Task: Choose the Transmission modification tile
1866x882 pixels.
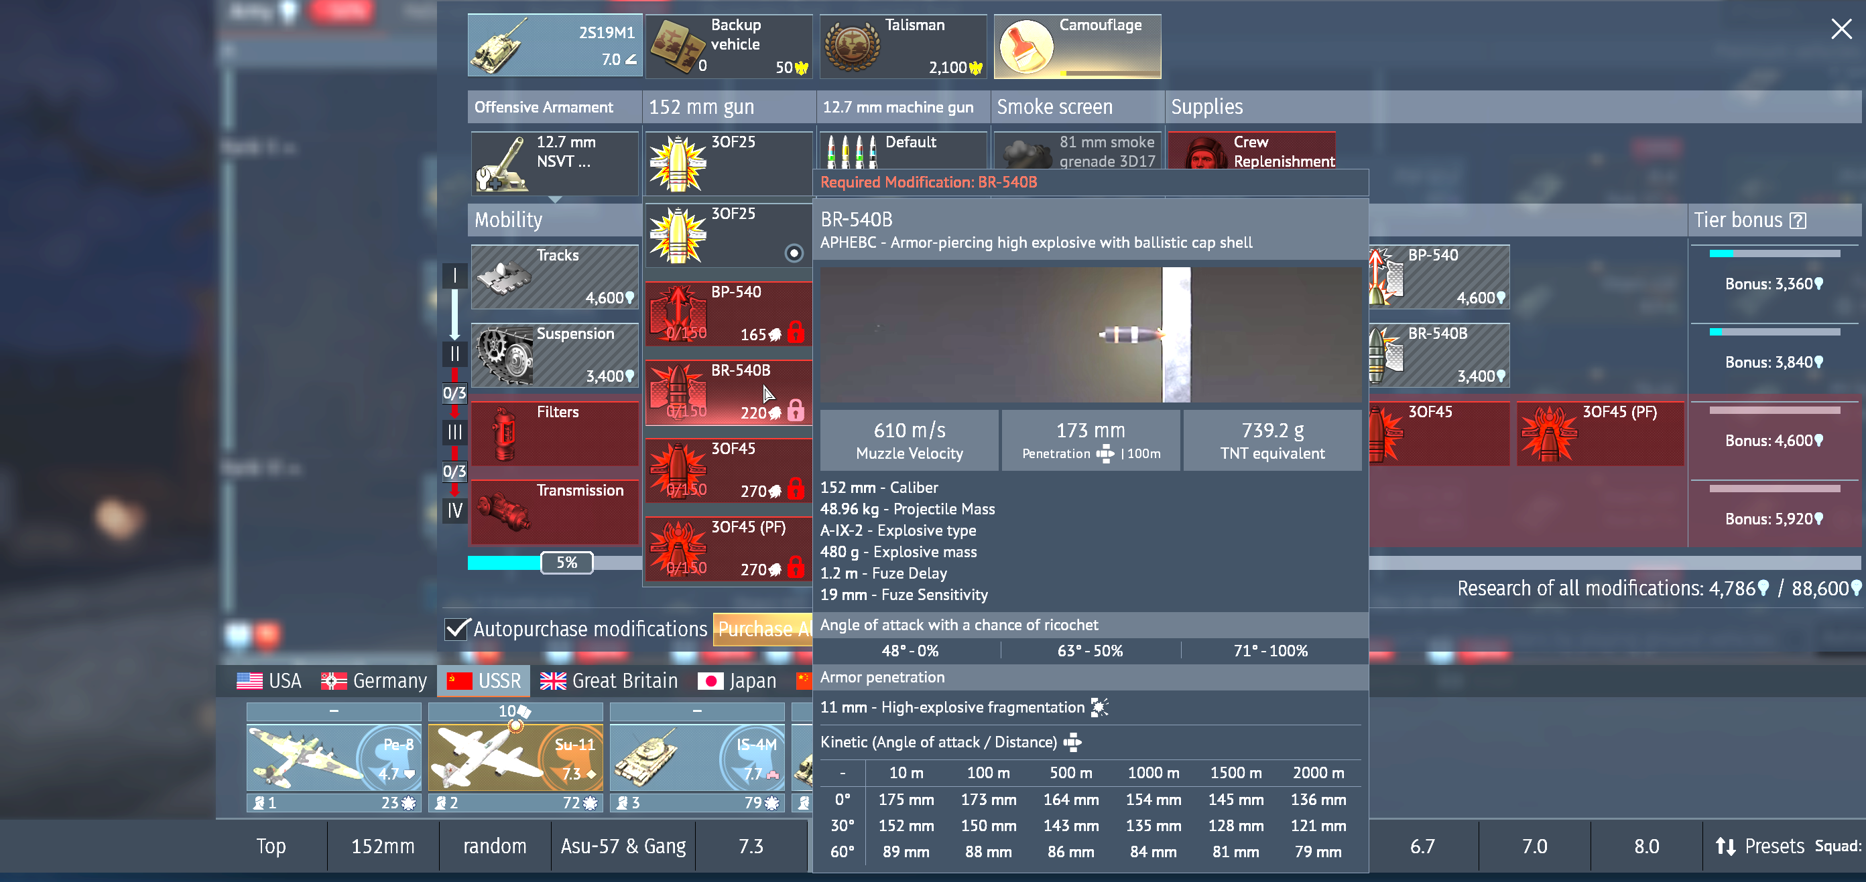Action: click(x=554, y=511)
